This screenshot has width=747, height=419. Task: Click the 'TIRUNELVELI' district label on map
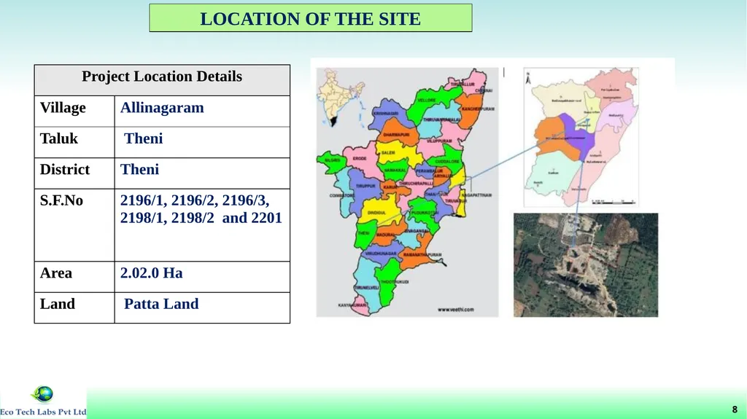click(x=366, y=288)
